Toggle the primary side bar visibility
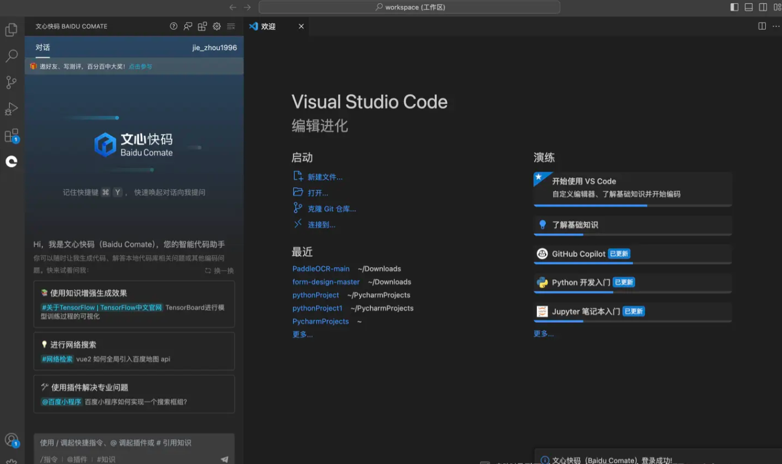This screenshot has height=464, width=782. [x=734, y=8]
